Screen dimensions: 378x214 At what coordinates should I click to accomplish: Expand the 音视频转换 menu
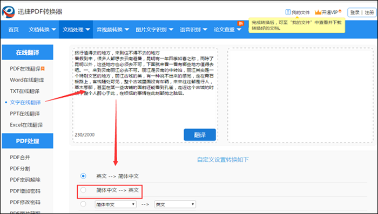(x=113, y=30)
